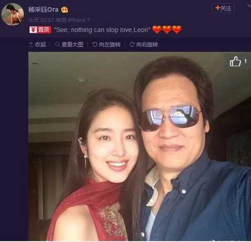The image size is (251, 242).
Task: Like the photo with thumbs-up icon
Action: tap(235, 61)
